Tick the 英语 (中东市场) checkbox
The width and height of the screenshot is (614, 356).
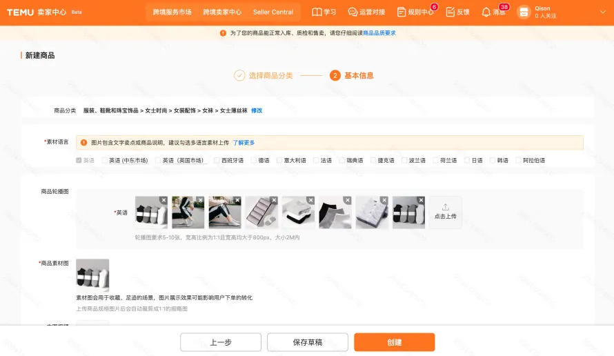pos(104,160)
